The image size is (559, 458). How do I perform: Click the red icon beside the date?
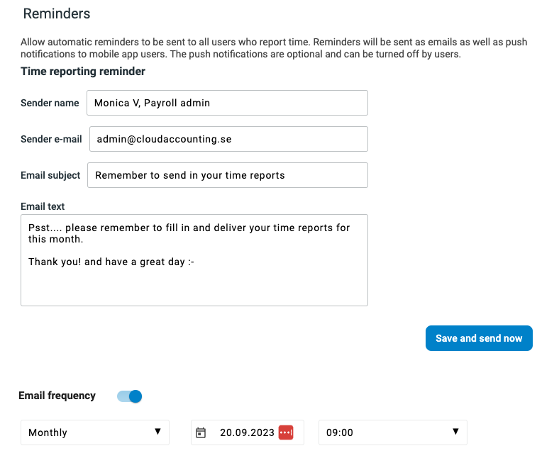pyautogui.click(x=286, y=432)
